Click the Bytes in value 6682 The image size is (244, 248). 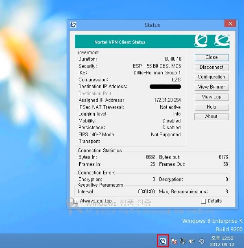coord(150,157)
